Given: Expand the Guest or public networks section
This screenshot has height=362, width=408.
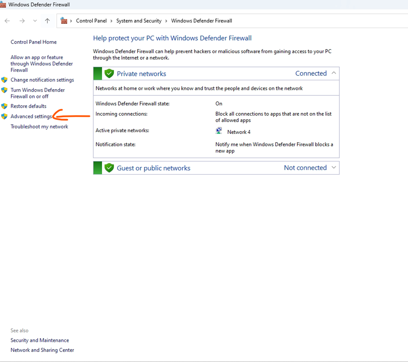Looking at the screenshot, I should point(334,167).
